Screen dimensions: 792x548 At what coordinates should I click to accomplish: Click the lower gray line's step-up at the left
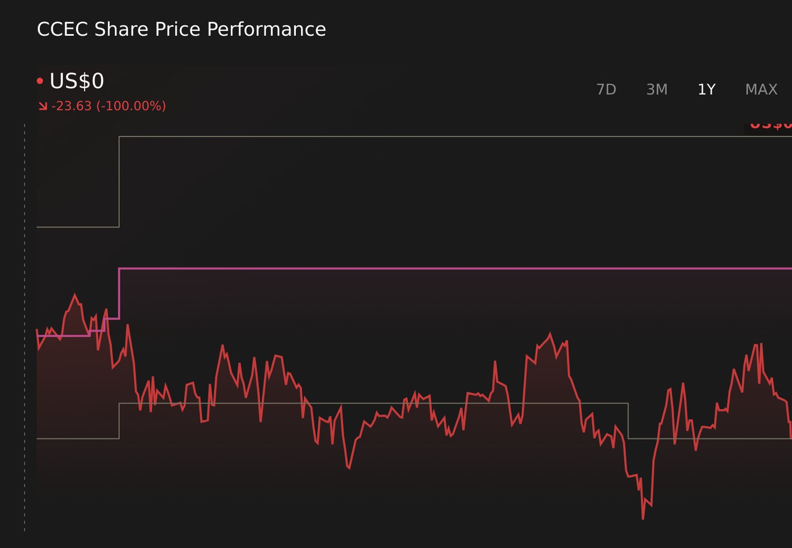pyautogui.click(x=119, y=421)
